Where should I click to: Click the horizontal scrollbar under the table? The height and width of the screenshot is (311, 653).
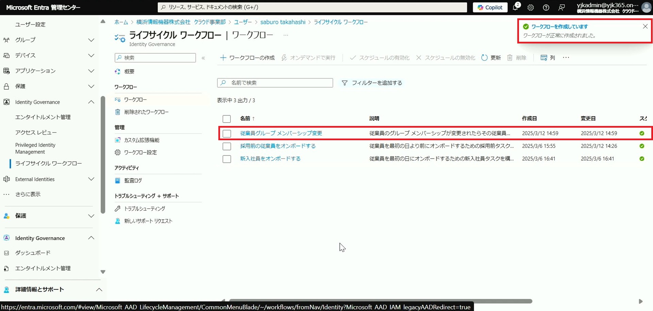tap(381, 301)
